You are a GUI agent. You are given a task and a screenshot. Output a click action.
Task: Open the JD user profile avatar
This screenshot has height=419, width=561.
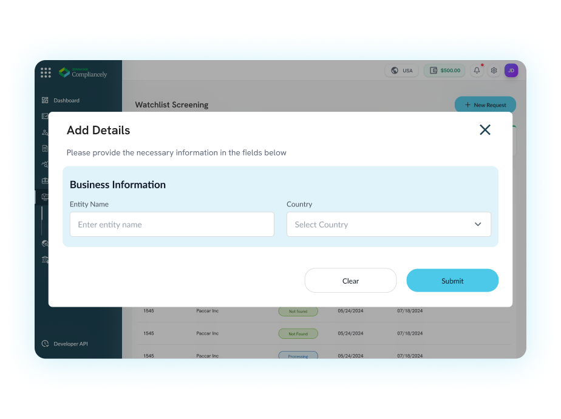click(x=511, y=70)
